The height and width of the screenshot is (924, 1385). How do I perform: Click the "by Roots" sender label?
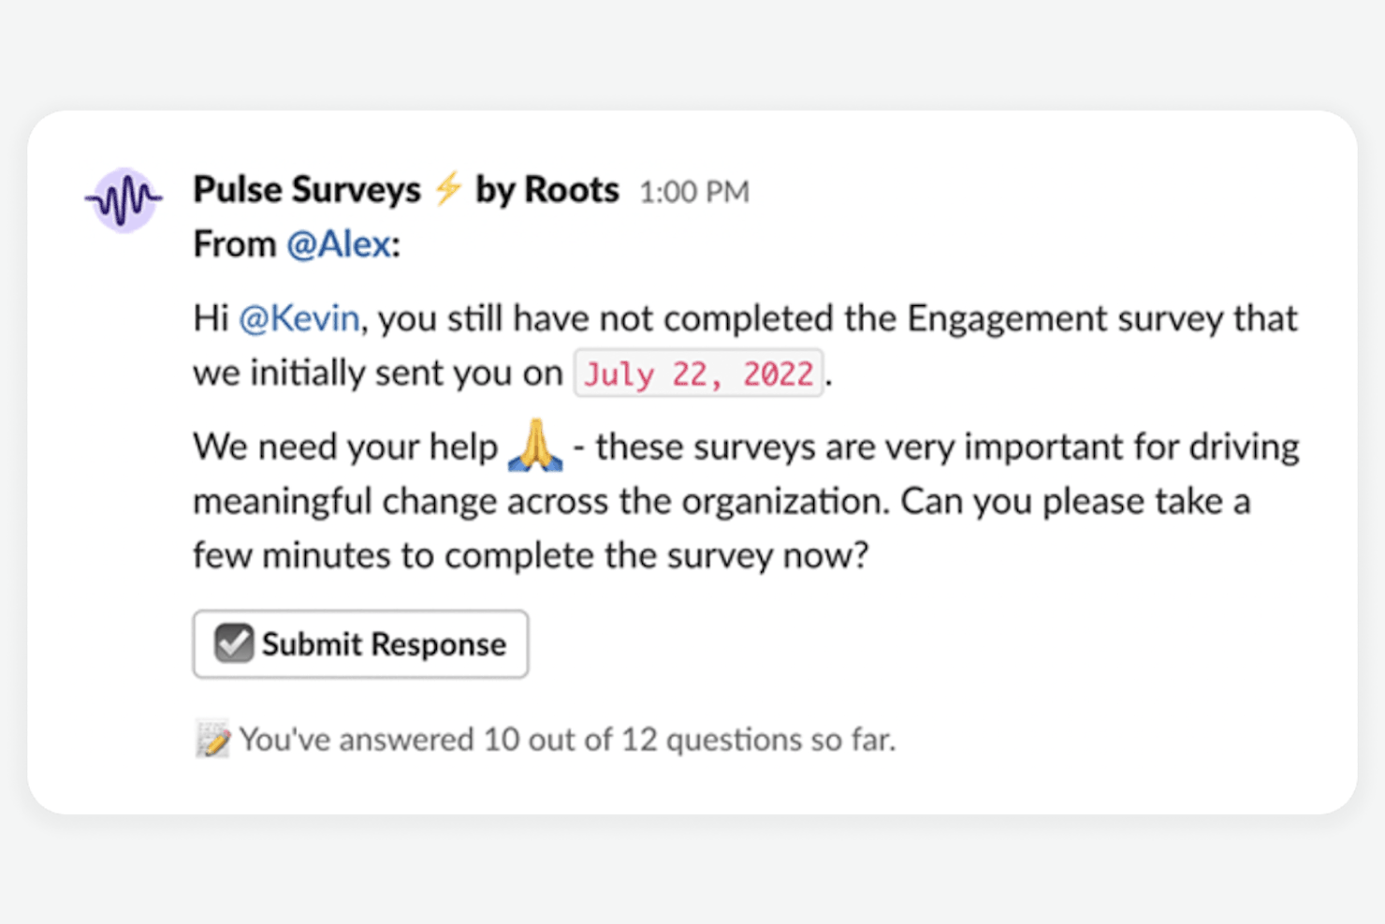pyautogui.click(x=547, y=190)
